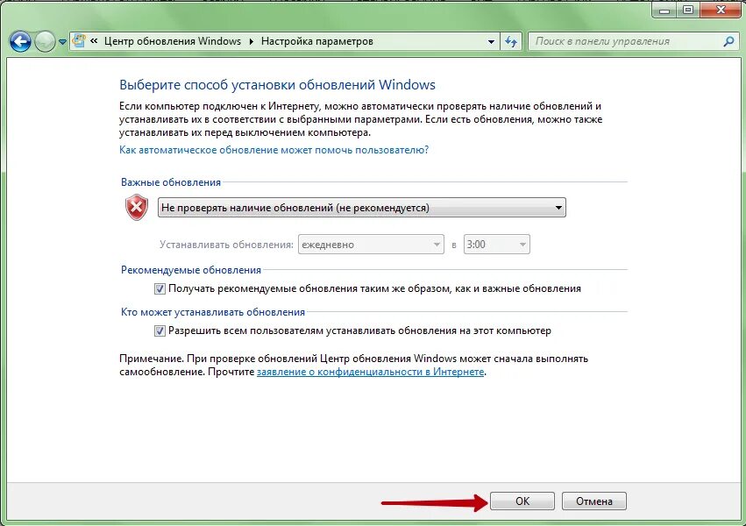
Task: Click the search magnifier icon
Action: [728, 41]
